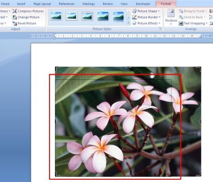This screenshot has height=182, width=213.
Task: Open the Picture Styles dialog launcher
Action: click(160, 28)
